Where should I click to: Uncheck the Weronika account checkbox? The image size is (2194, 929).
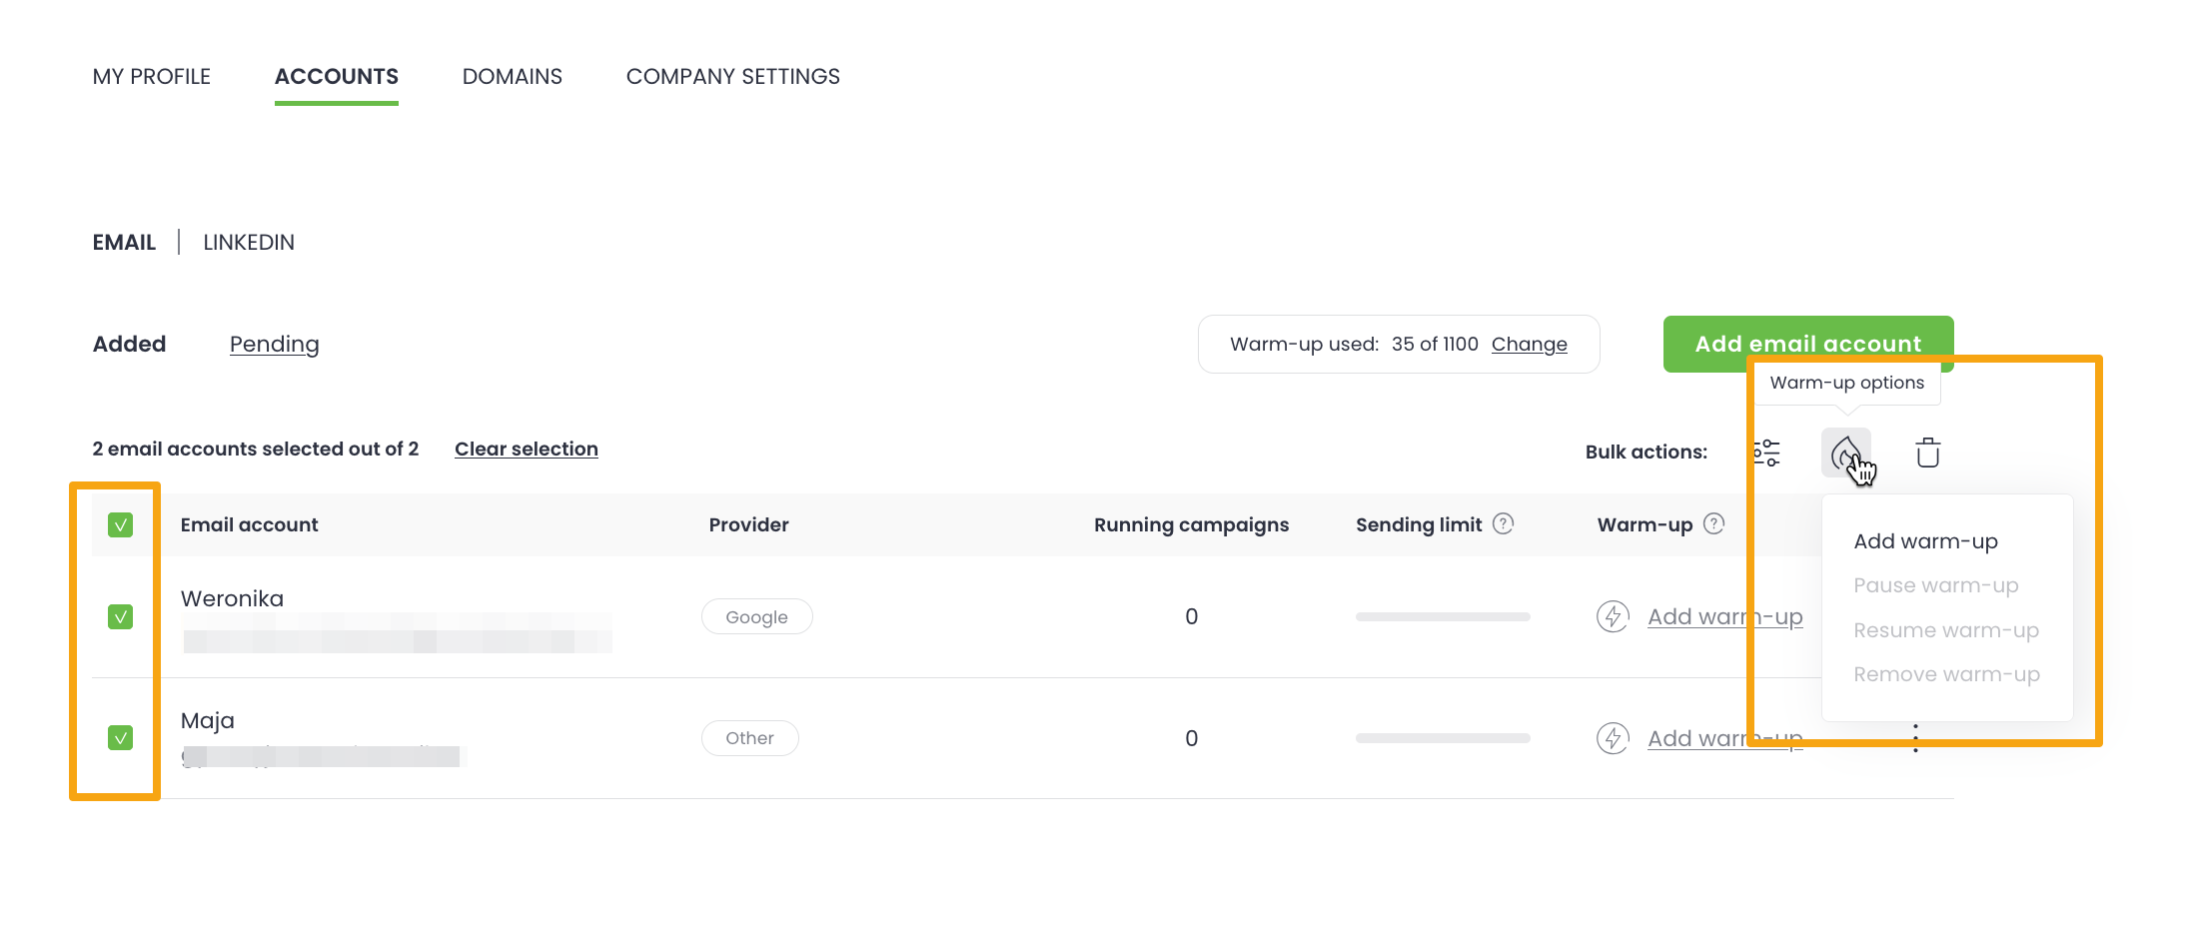[120, 616]
